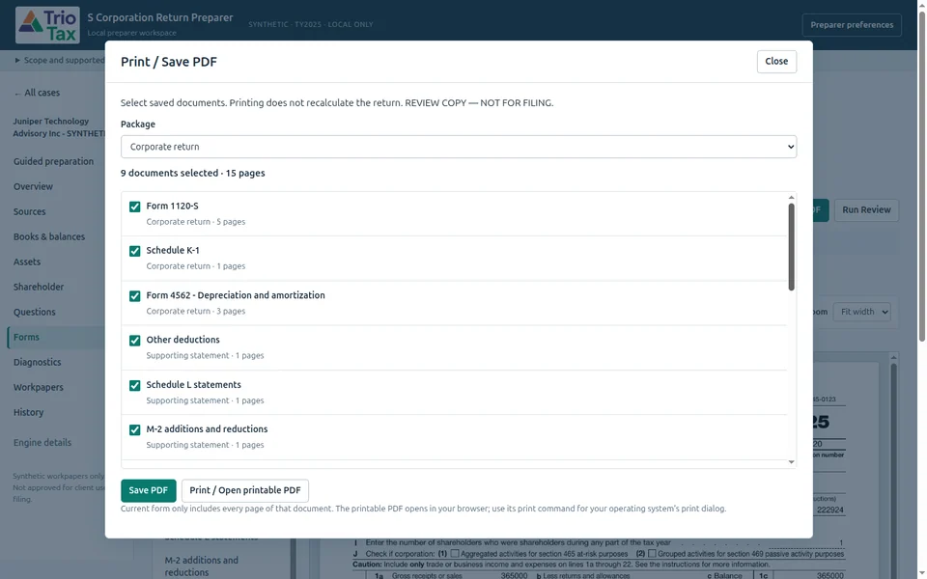927x579 pixels.
Task: Click the Schedule L statements label text
Action: pyautogui.click(x=193, y=385)
